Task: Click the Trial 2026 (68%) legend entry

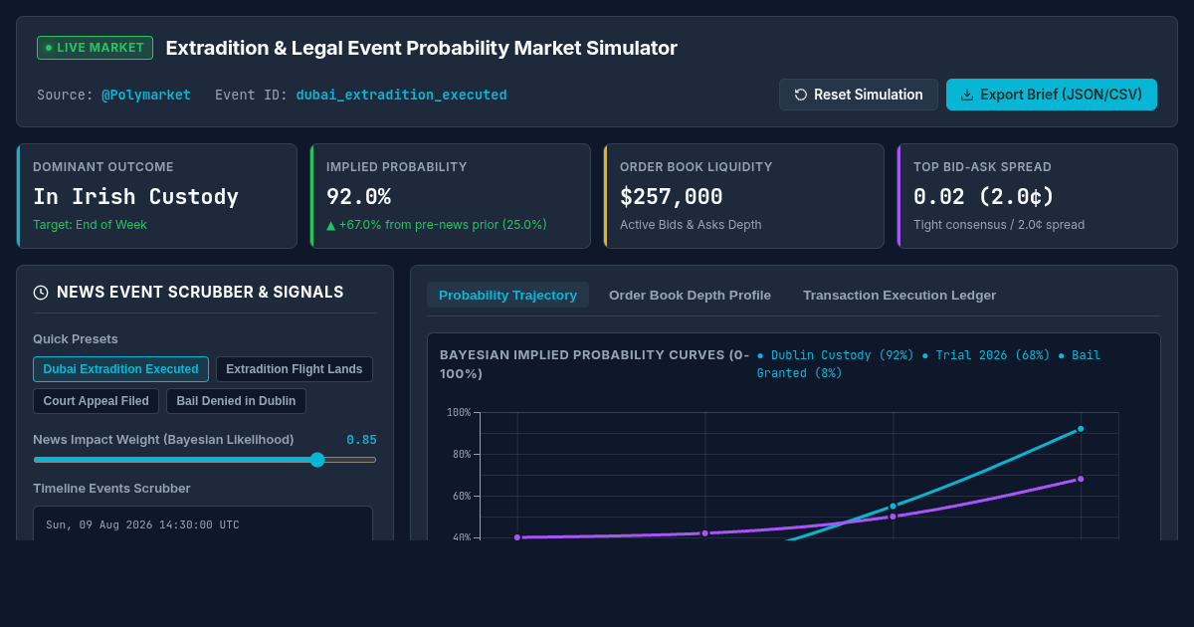Action: 985,355
